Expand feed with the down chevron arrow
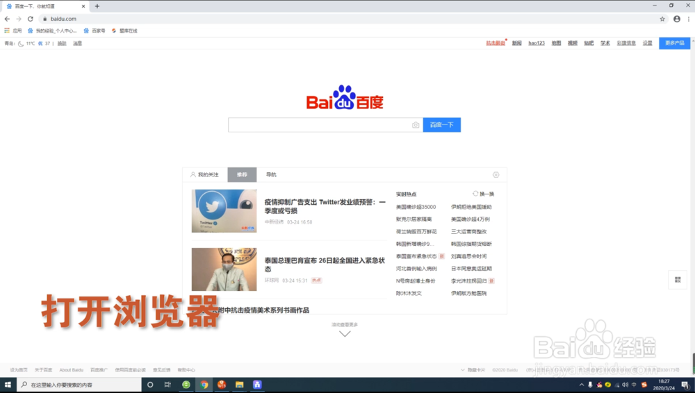The image size is (695, 393). point(345,333)
